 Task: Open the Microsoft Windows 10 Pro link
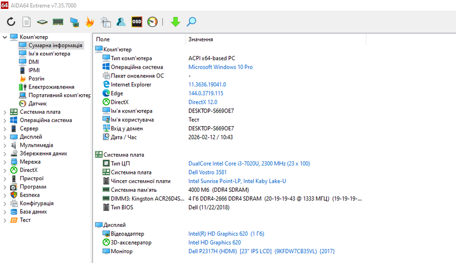[221, 67]
